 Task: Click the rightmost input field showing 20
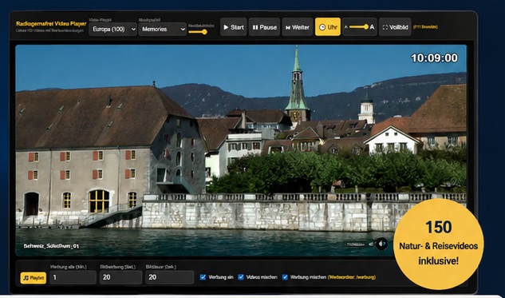coord(169,277)
